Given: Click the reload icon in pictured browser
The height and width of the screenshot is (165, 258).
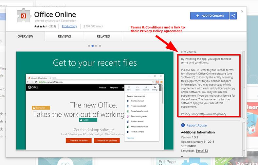Looking at the screenshot, I should 36,82.
